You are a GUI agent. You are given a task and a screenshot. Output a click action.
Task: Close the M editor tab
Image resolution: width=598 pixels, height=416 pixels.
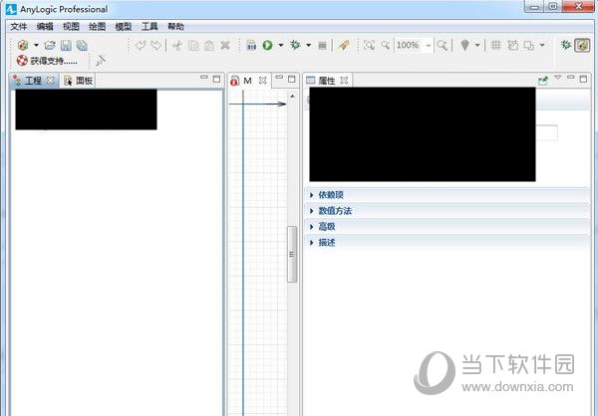tap(263, 81)
